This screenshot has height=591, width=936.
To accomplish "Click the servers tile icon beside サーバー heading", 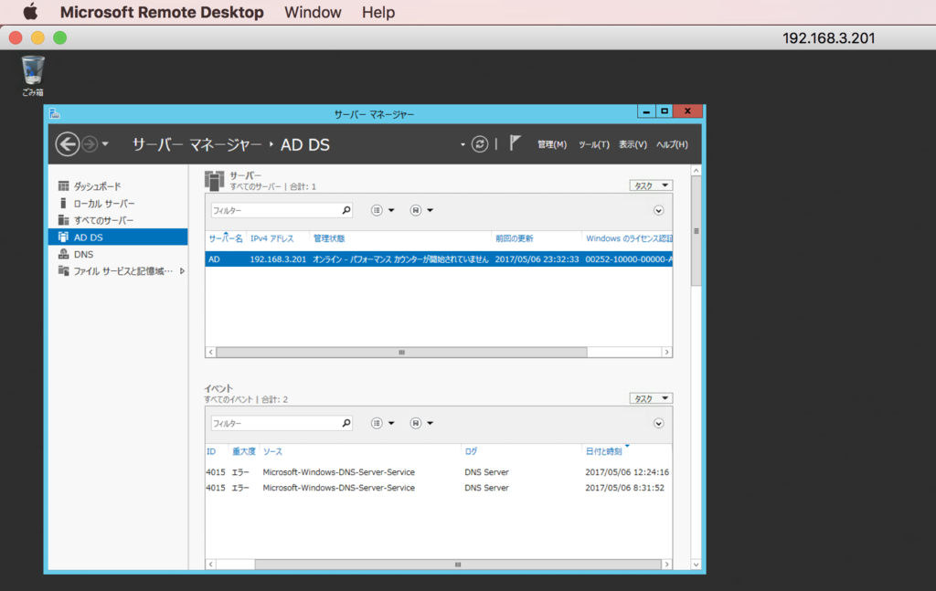I will [214, 181].
